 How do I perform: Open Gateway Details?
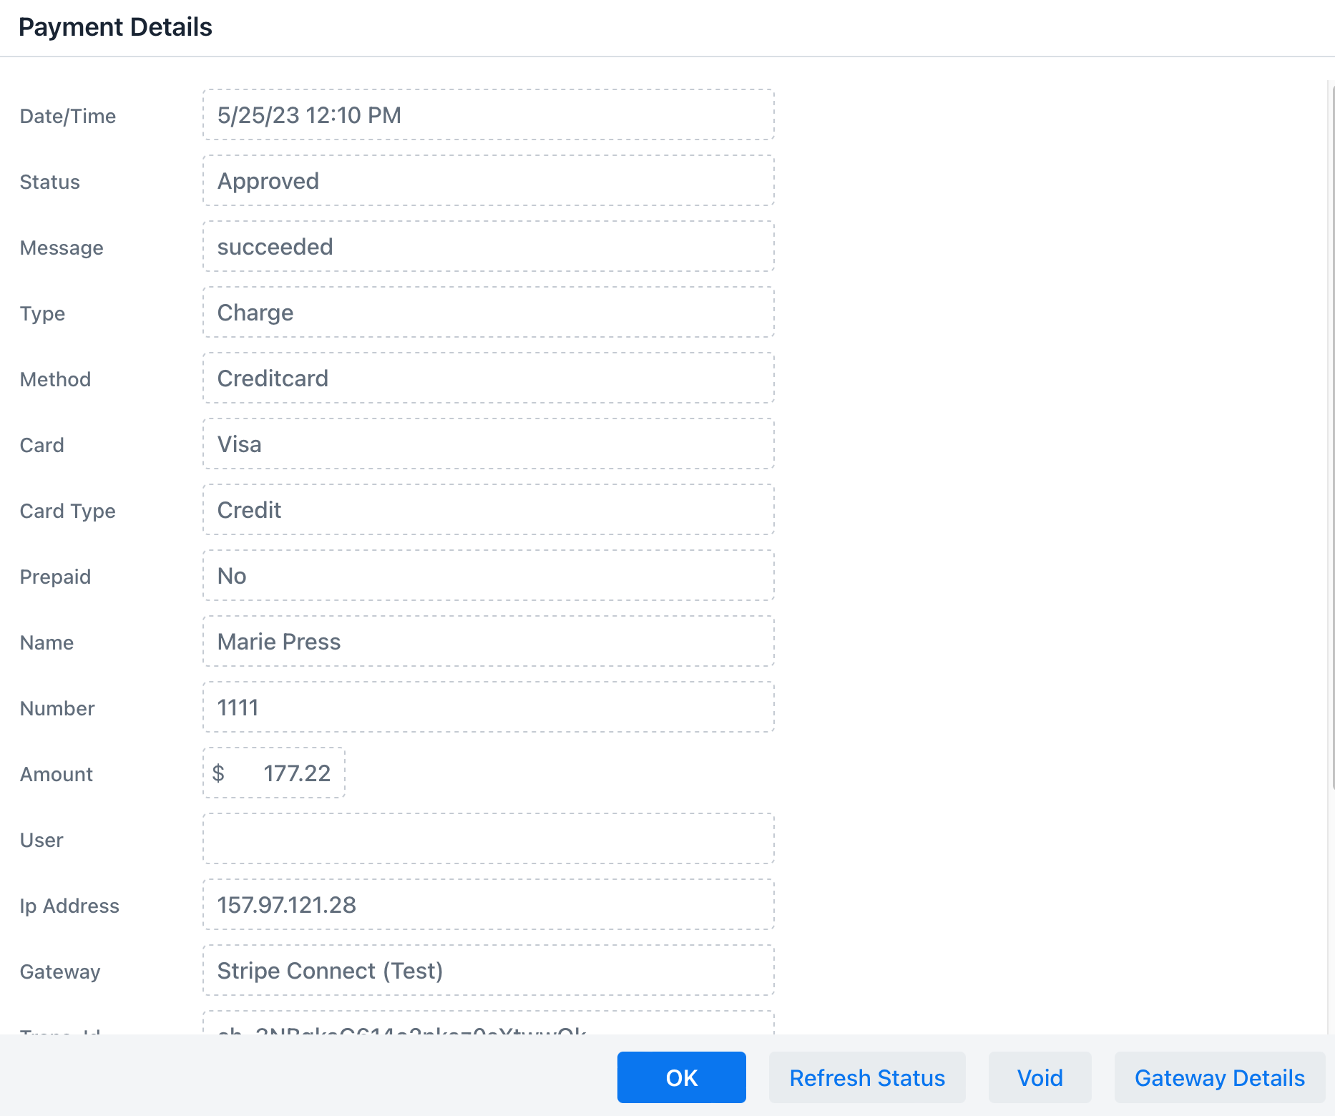(x=1220, y=1077)
